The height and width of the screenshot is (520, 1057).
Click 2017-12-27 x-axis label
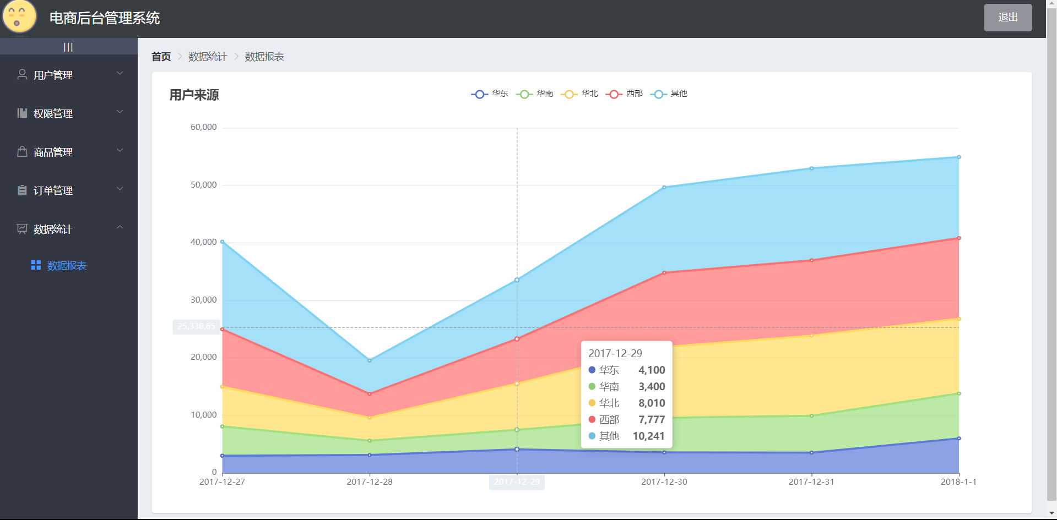tap(222, 482)
